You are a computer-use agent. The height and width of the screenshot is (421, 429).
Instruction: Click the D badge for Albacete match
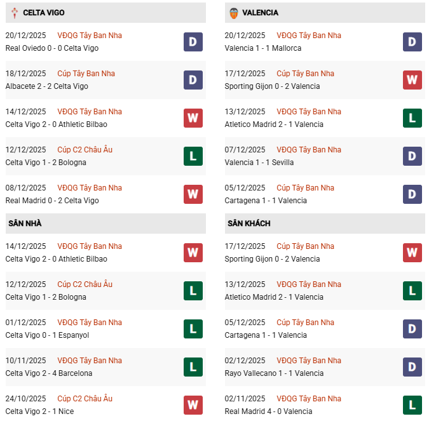[x=193, y=80]
